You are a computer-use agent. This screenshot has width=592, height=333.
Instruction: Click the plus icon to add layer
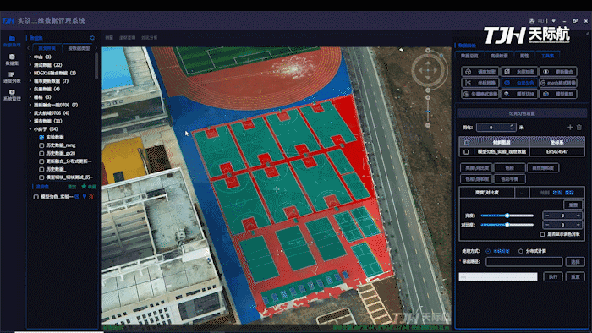click(570, 128)
